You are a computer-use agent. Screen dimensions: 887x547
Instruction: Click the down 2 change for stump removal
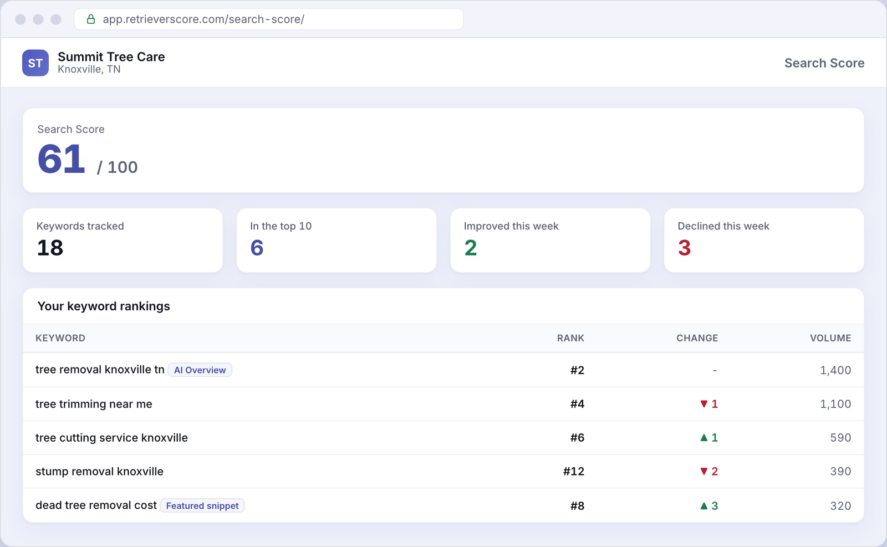click(709, 472)
